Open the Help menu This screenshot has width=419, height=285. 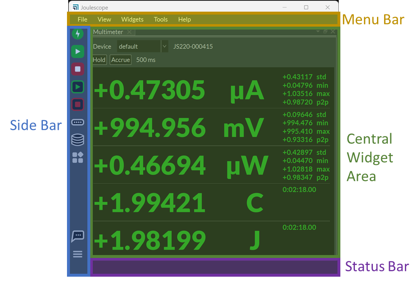click(184, 20)
